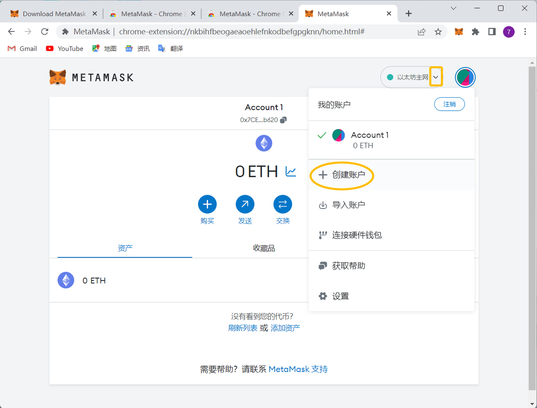Image resolution: width=537 pixels, height=408 pixels.
Task: Click the 注销 lock button
Action: (x=449, y=104)
